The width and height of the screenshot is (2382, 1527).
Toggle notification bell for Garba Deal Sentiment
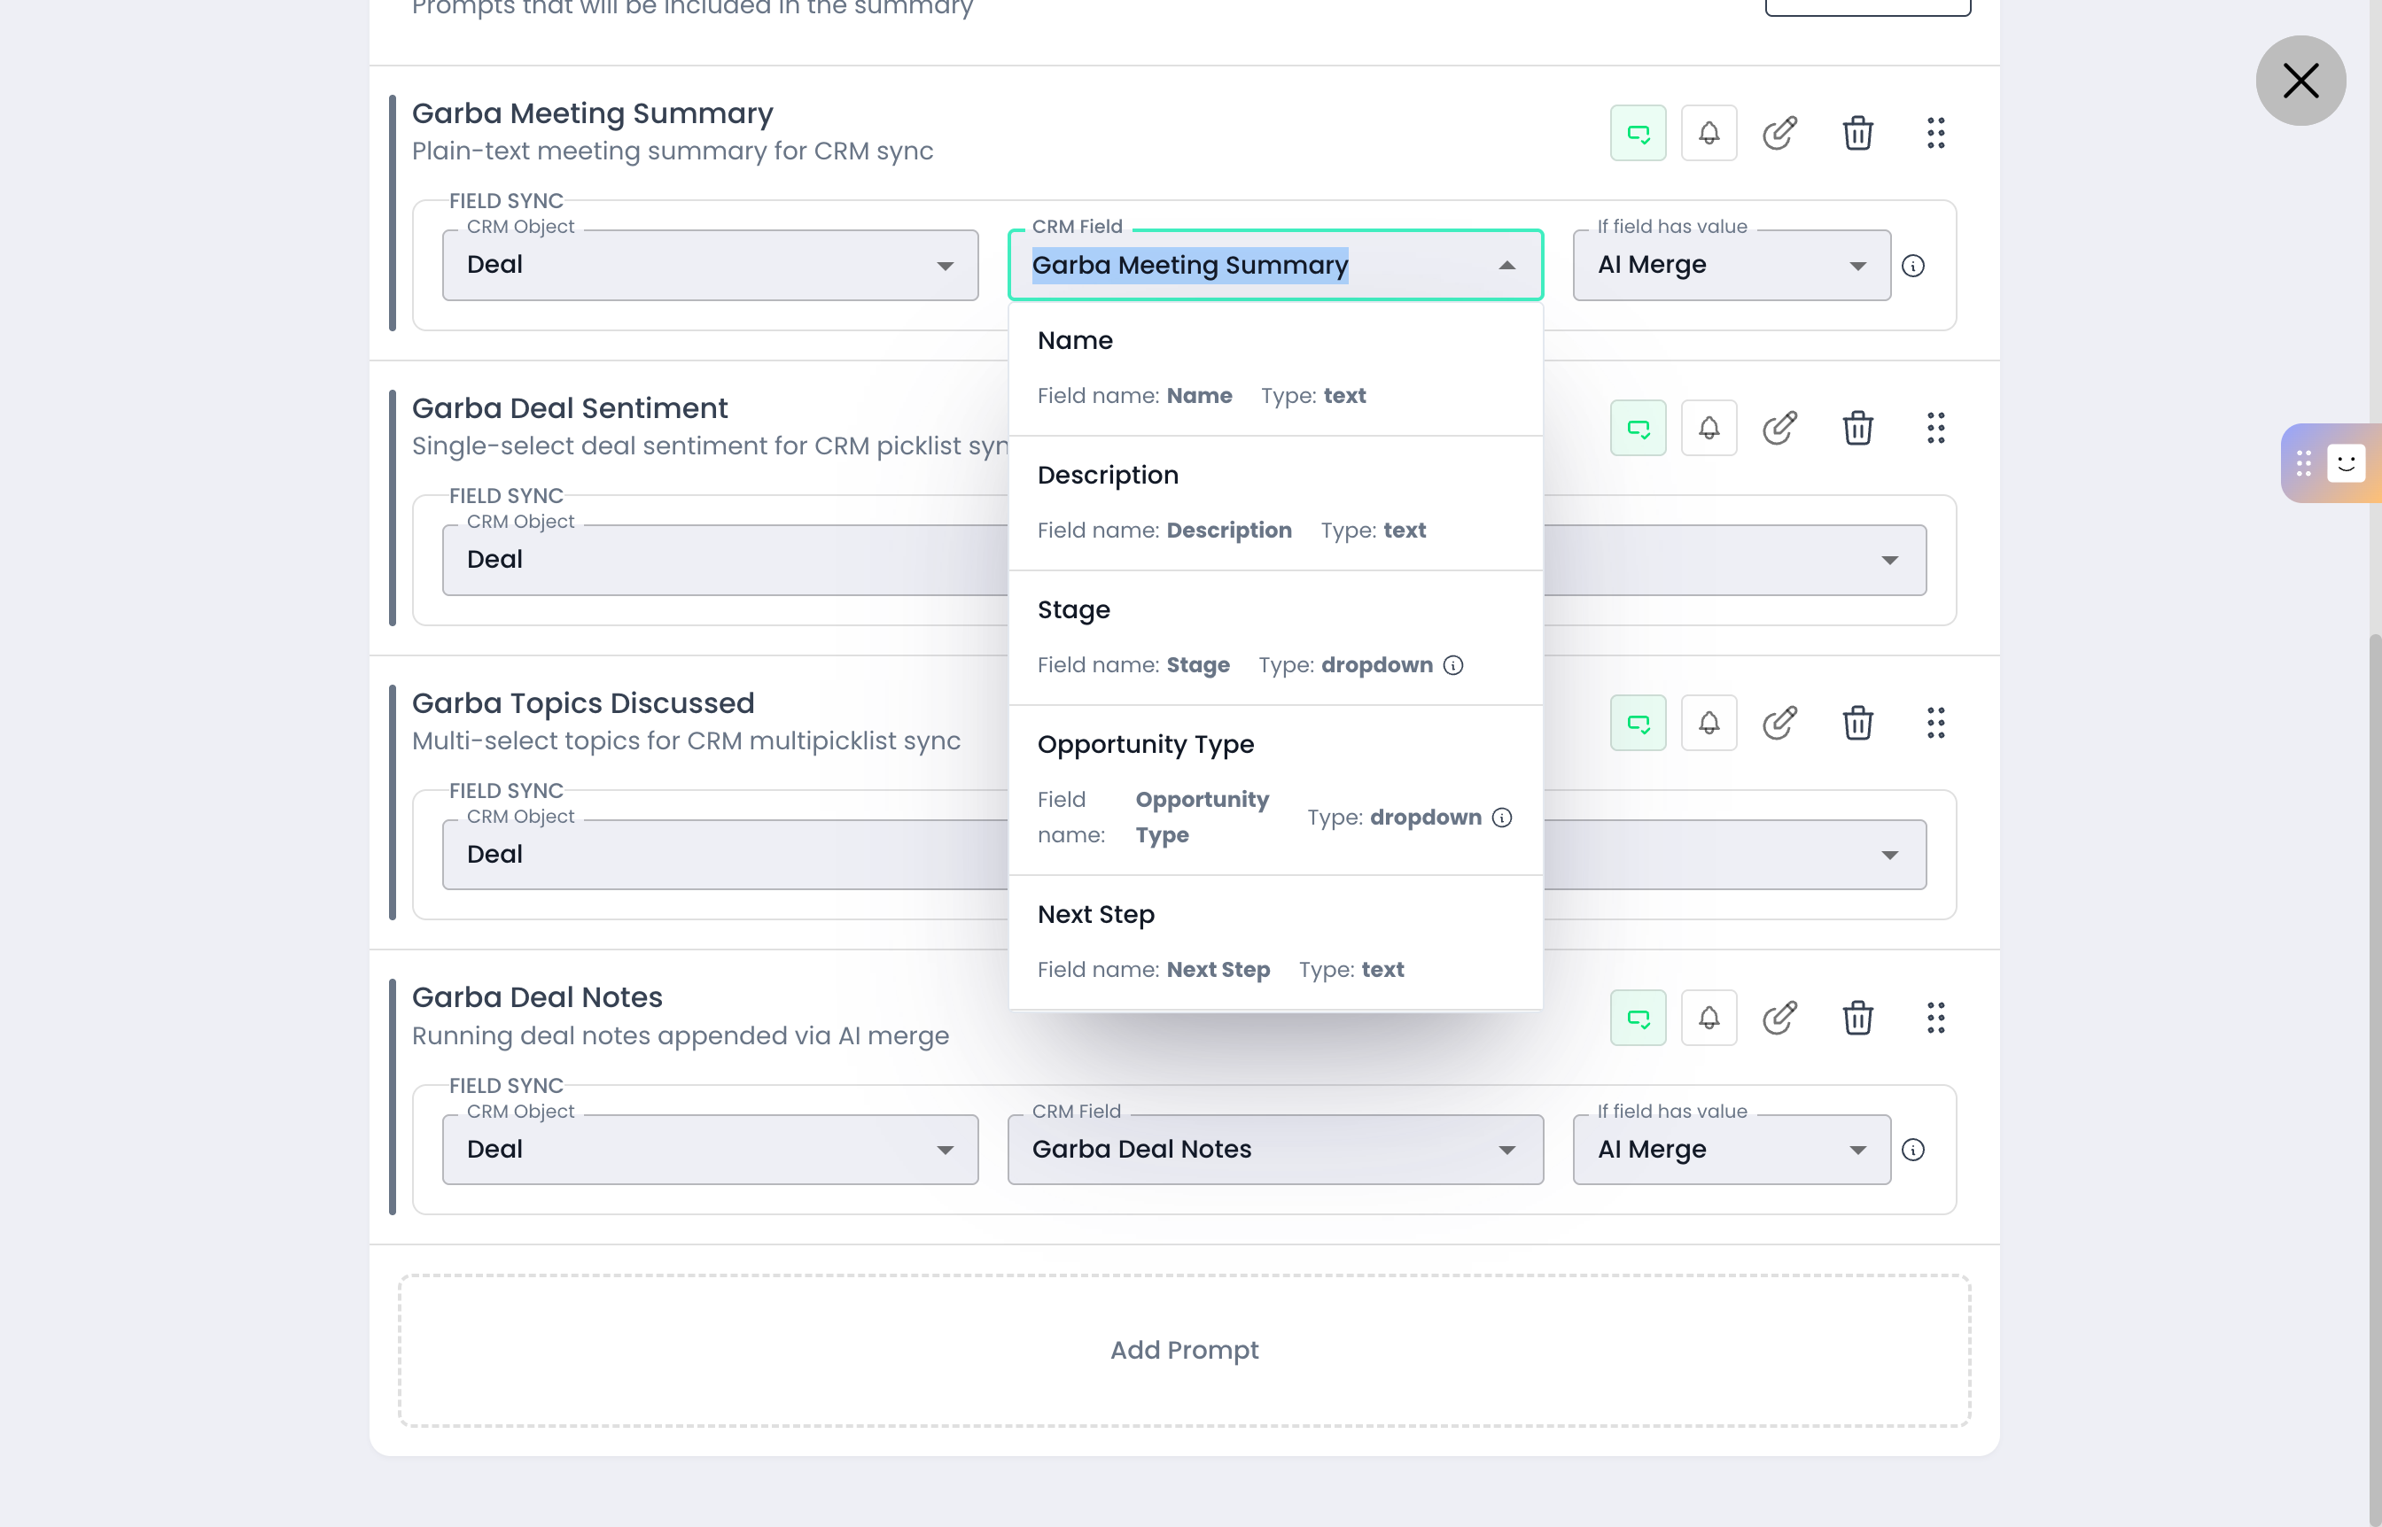pos(1709,429)
